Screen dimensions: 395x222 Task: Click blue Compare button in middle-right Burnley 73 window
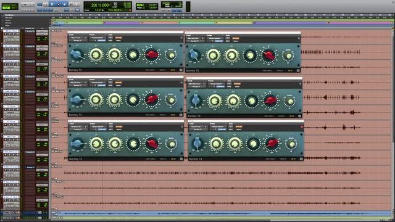220,86
